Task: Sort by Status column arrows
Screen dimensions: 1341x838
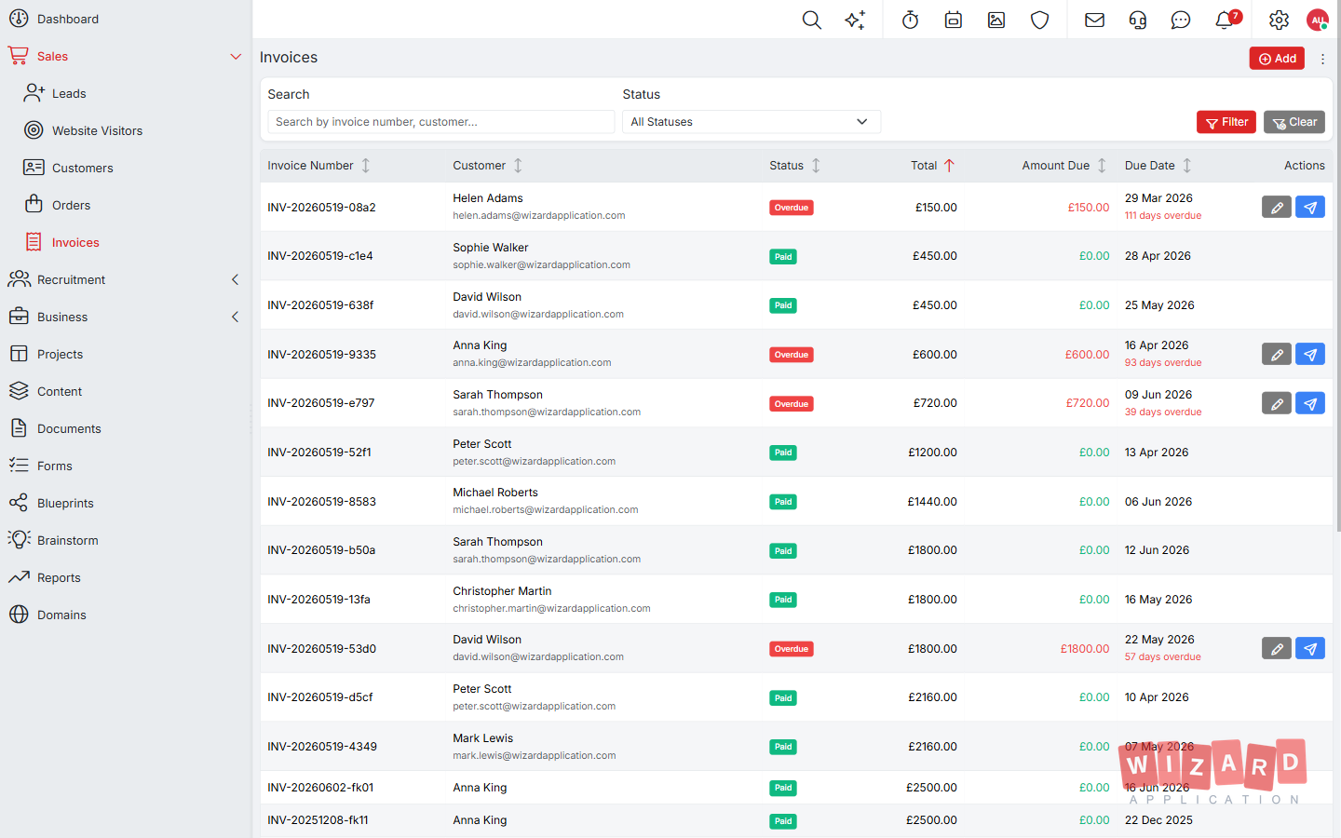Action: (816, 166)
